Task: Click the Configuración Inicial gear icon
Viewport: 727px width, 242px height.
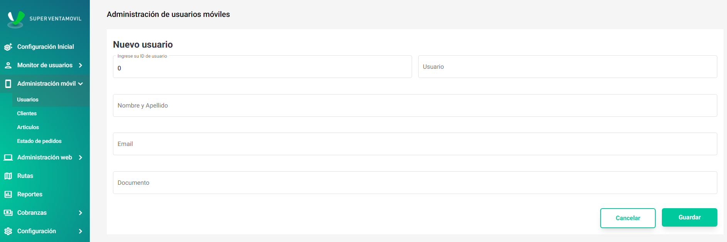Action: [8, 47]
